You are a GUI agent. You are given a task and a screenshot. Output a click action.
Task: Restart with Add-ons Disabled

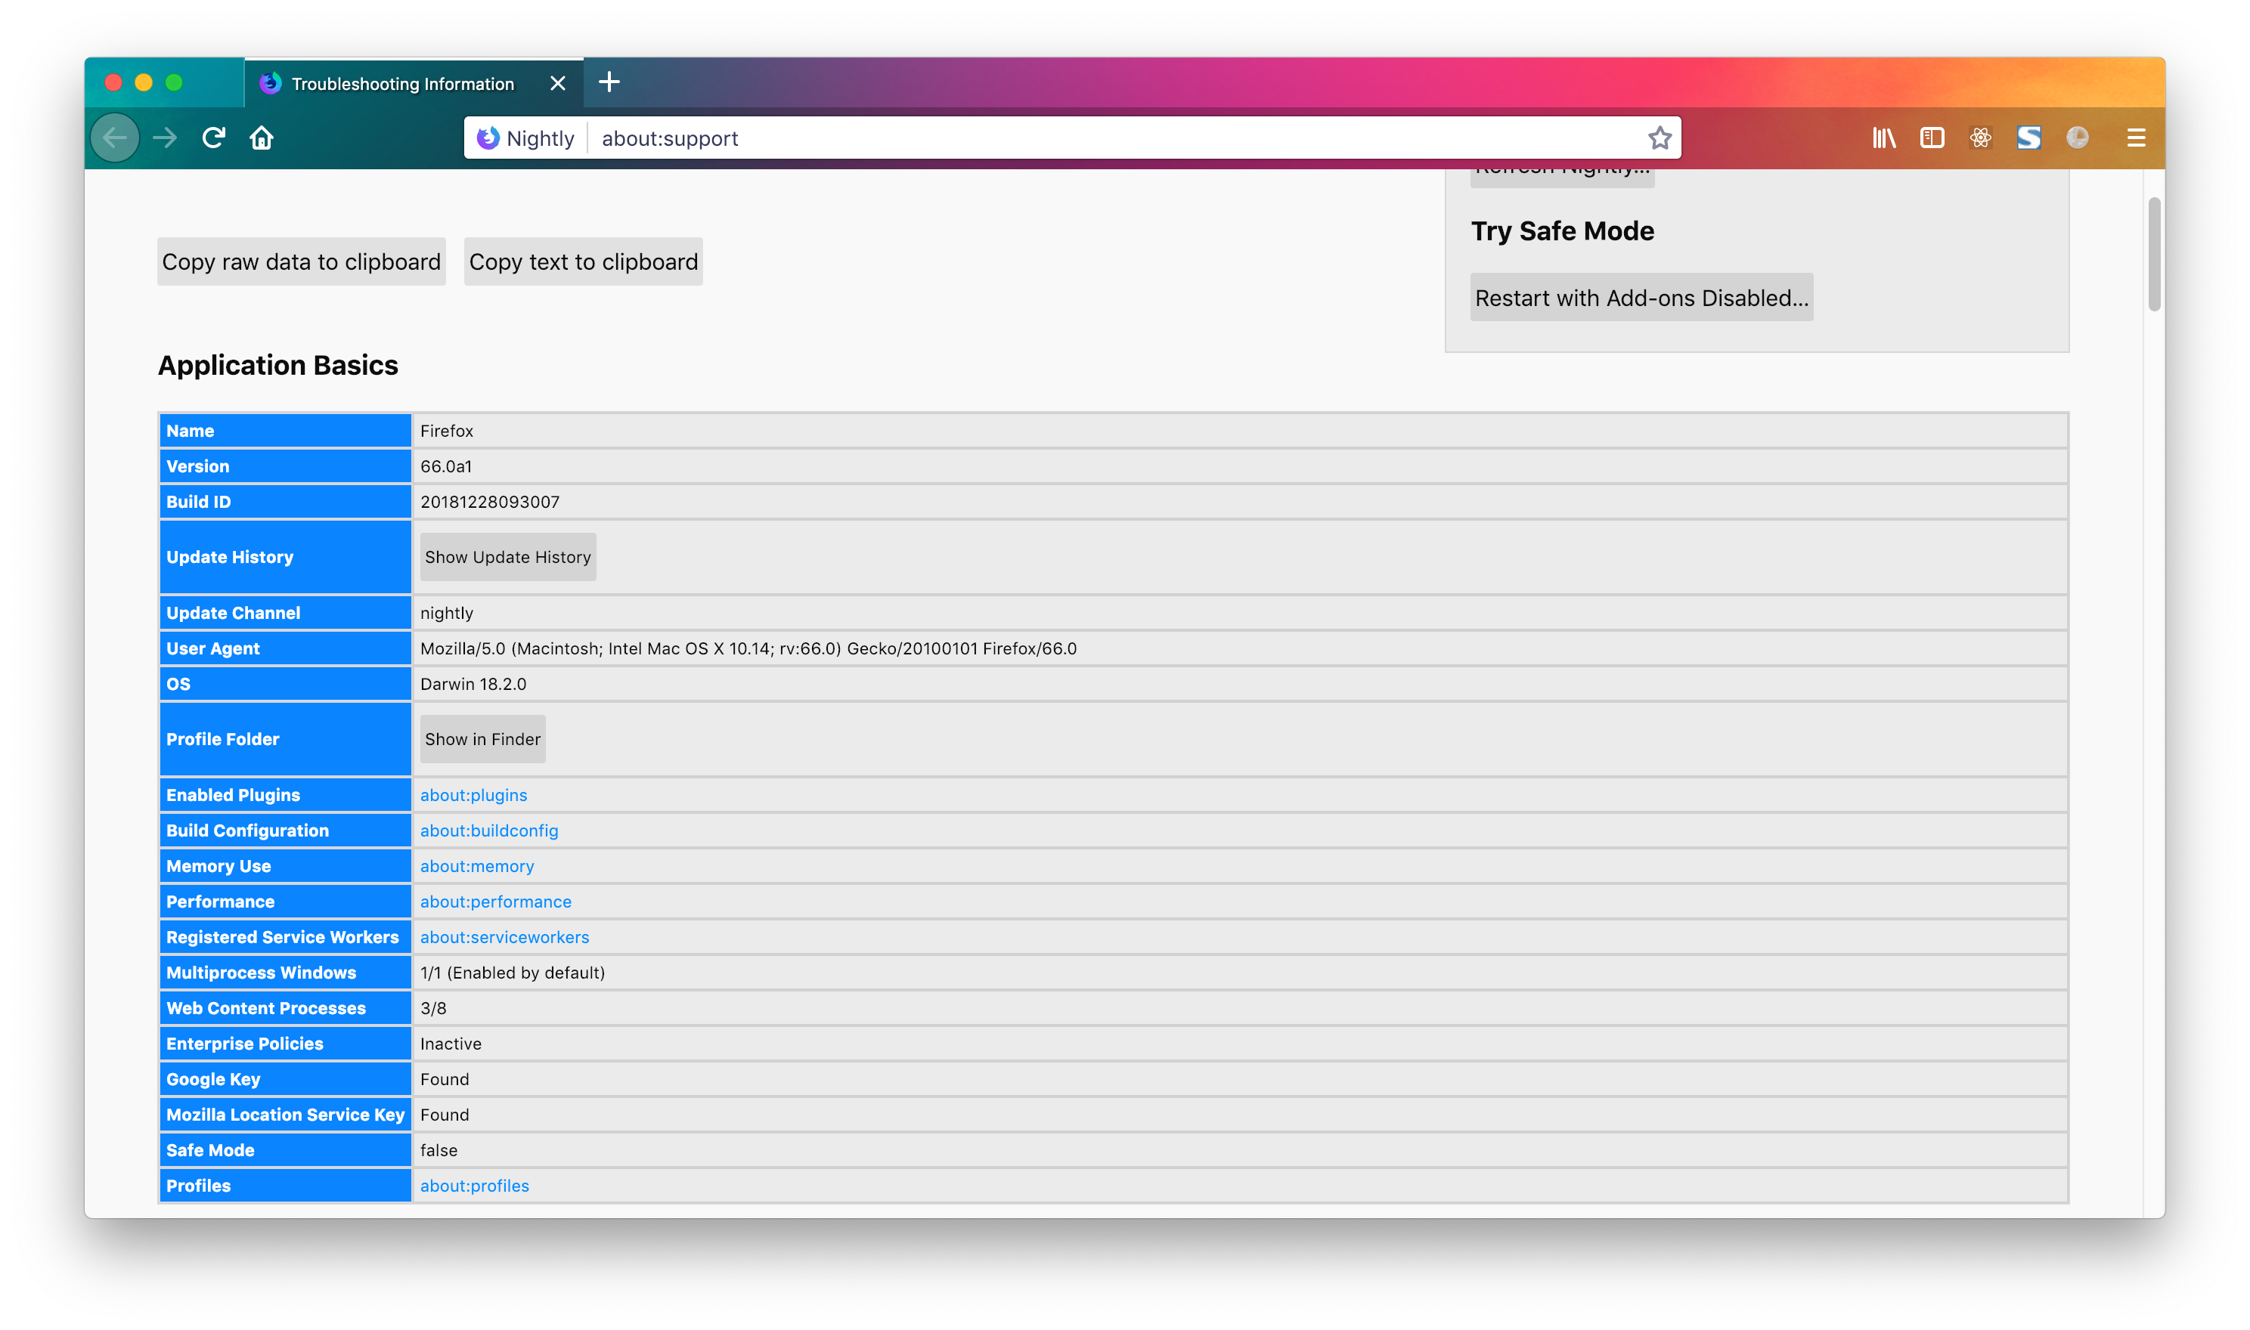point(1641,298)
